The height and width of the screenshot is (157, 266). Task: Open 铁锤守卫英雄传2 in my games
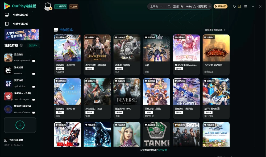pyautogui.click(x=20, y=109)
